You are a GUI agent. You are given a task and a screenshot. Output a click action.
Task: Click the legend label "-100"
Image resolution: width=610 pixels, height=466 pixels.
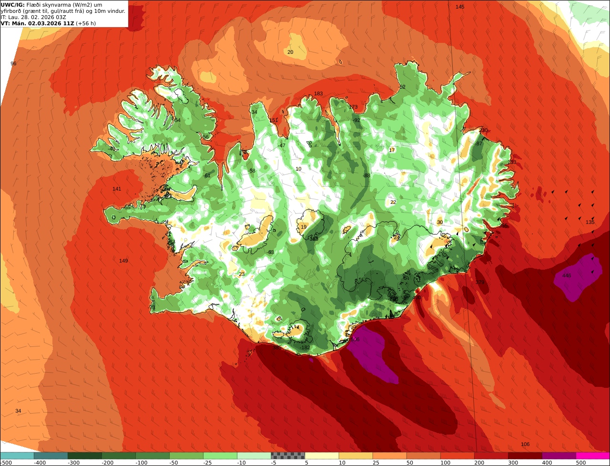[142, 463]
